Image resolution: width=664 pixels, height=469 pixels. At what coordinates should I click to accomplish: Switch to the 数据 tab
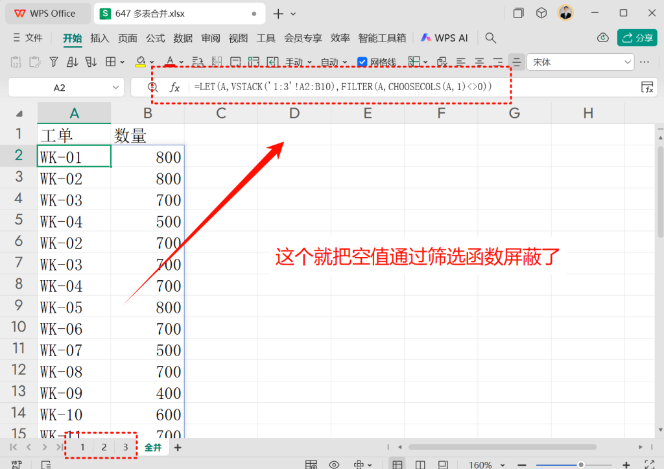(x=183, y=38)
